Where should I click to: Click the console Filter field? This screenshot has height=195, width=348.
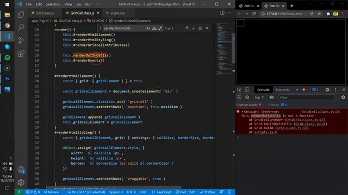[x=307, y=97]
